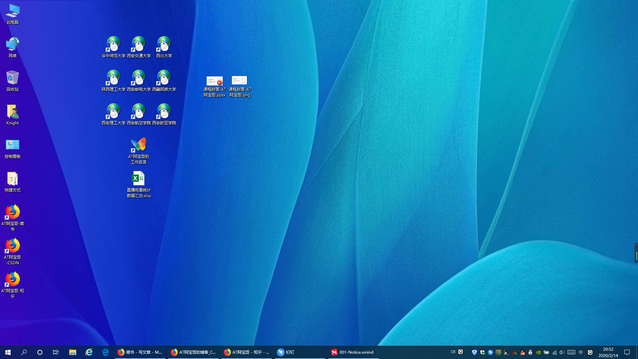
Task: Toggle the 中 input language indicator
Action: (581, 352)
